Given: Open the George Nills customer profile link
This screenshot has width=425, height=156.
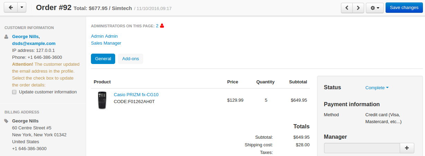Looking at the screenshot, I should tap(26, 36).
